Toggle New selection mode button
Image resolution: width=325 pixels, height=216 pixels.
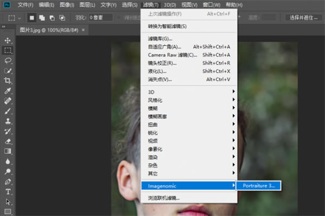tap(32, 18)
